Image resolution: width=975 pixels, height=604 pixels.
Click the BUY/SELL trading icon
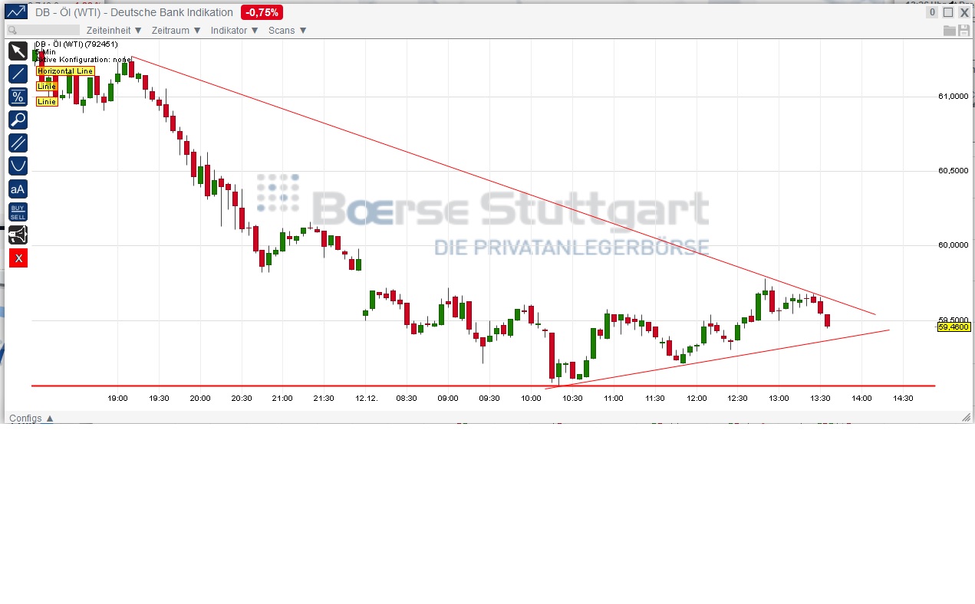click(17, 212)
